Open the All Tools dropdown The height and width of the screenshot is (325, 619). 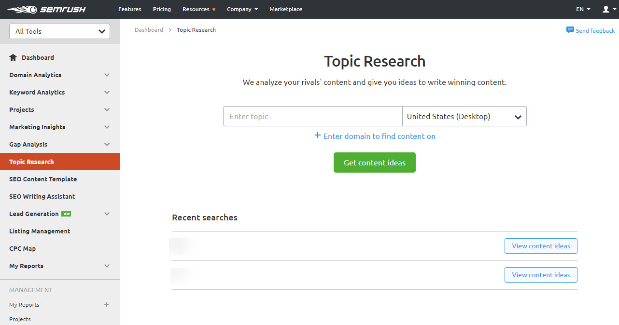click(x=59, y=31)
